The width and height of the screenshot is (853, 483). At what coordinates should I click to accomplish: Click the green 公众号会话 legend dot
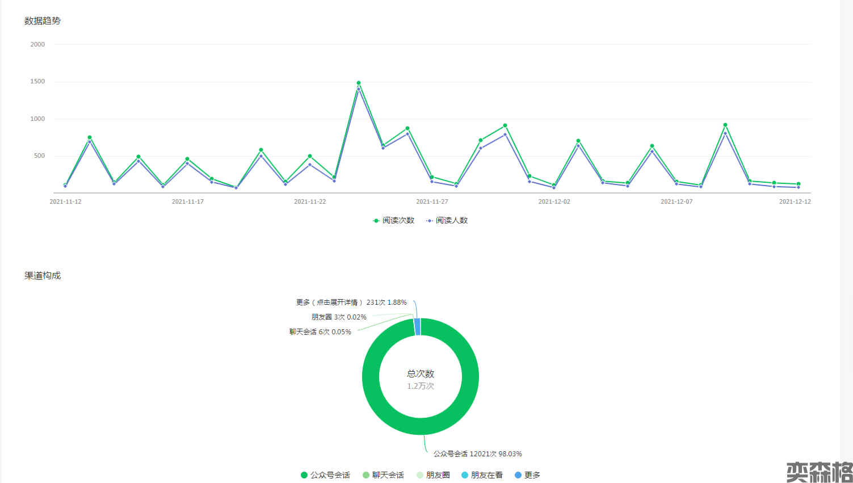pos(304,475)
